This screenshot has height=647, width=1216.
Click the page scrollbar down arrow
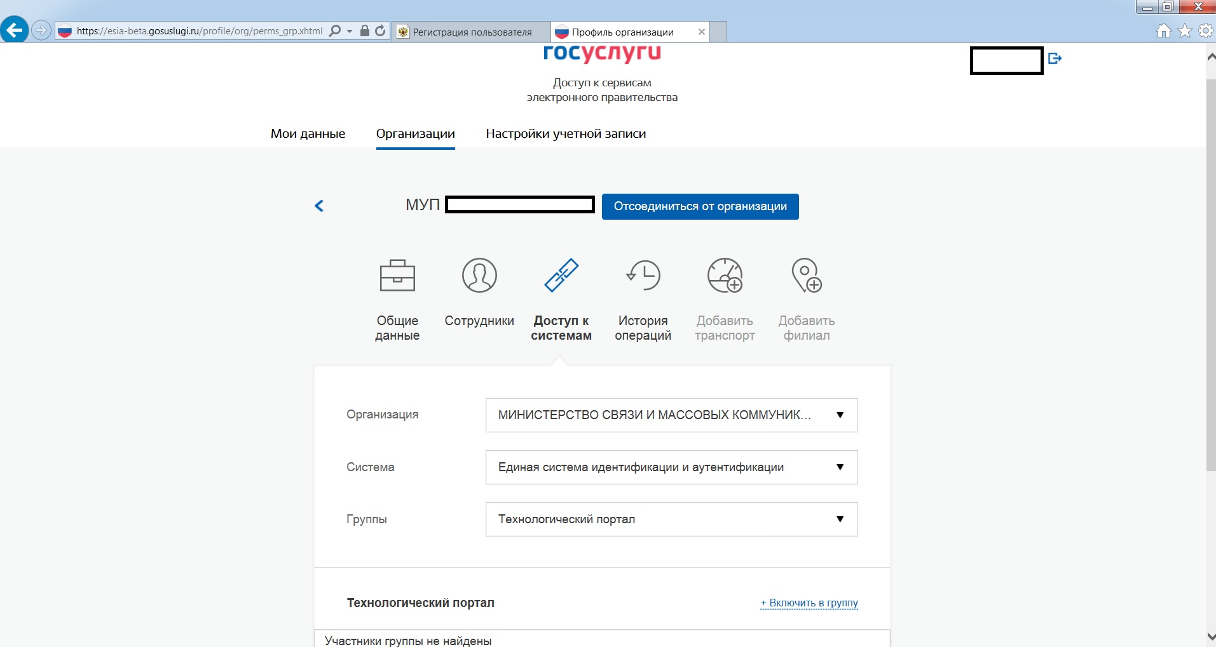[x=1211, y=636]
